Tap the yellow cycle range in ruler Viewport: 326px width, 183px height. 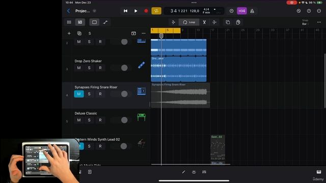[x=166, y=30]
